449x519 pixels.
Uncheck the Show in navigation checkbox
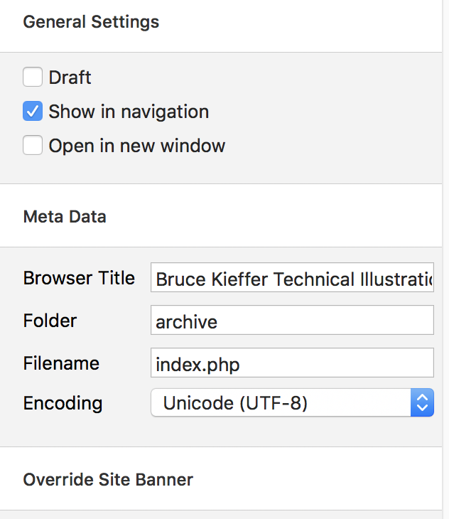coord(33,112)
